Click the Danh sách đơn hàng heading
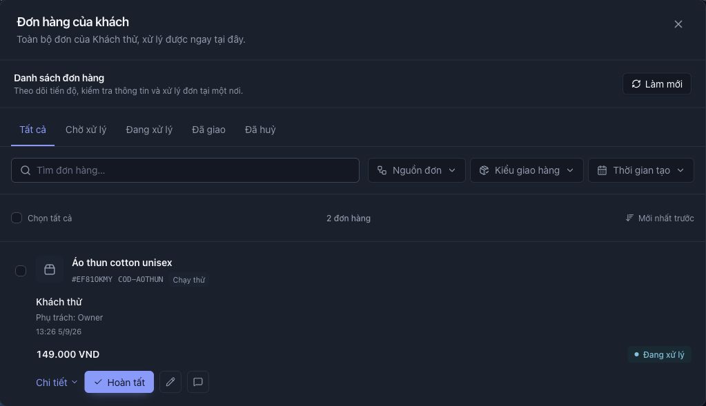Screen dimensions: 706x406 pos(59,78)
